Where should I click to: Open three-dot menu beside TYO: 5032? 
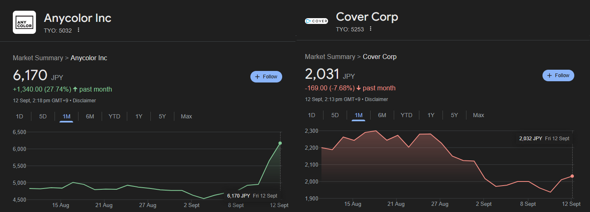[x=79, y=30]
